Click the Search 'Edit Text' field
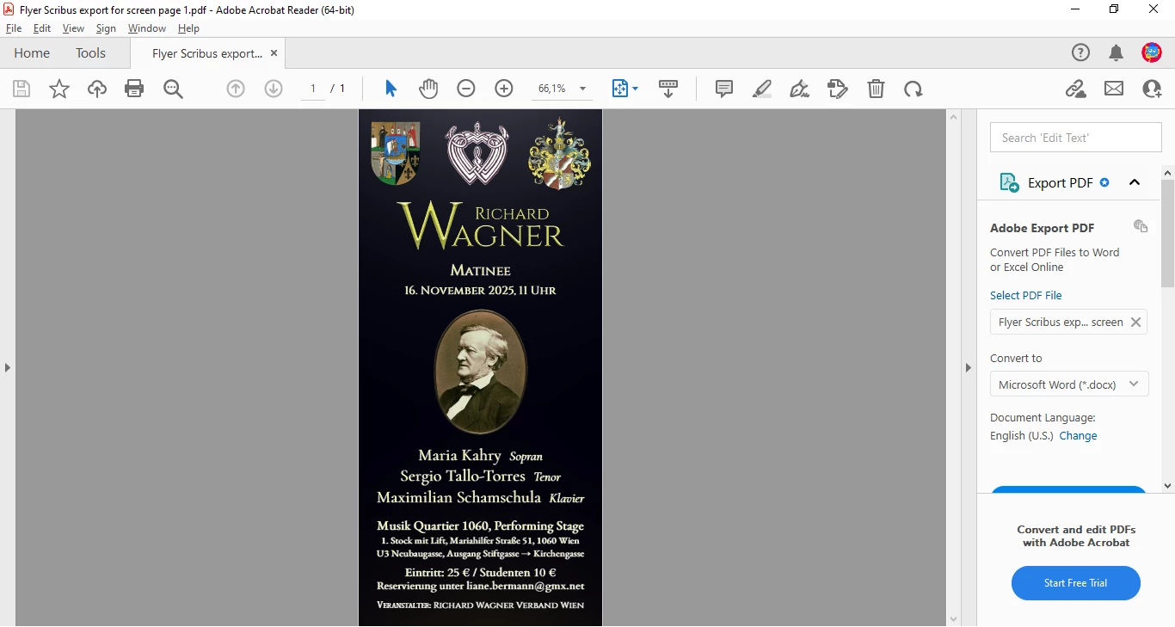This screenshot has width=1175, height=627. tap(1076, 138)
